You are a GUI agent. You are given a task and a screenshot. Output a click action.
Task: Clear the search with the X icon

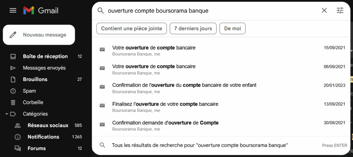click(x=324, y=11)
